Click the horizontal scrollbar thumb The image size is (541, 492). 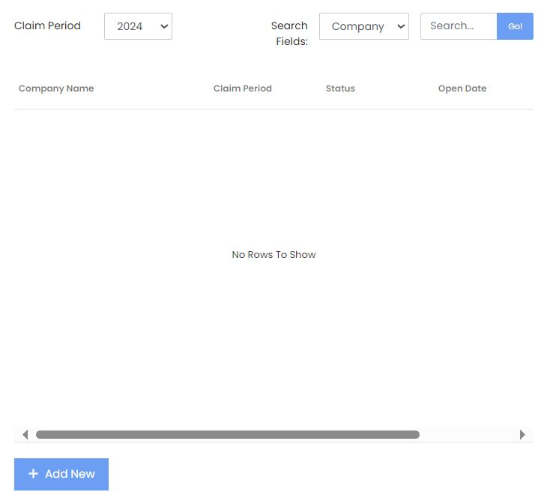pyautogui.click(x=228, y=434)
